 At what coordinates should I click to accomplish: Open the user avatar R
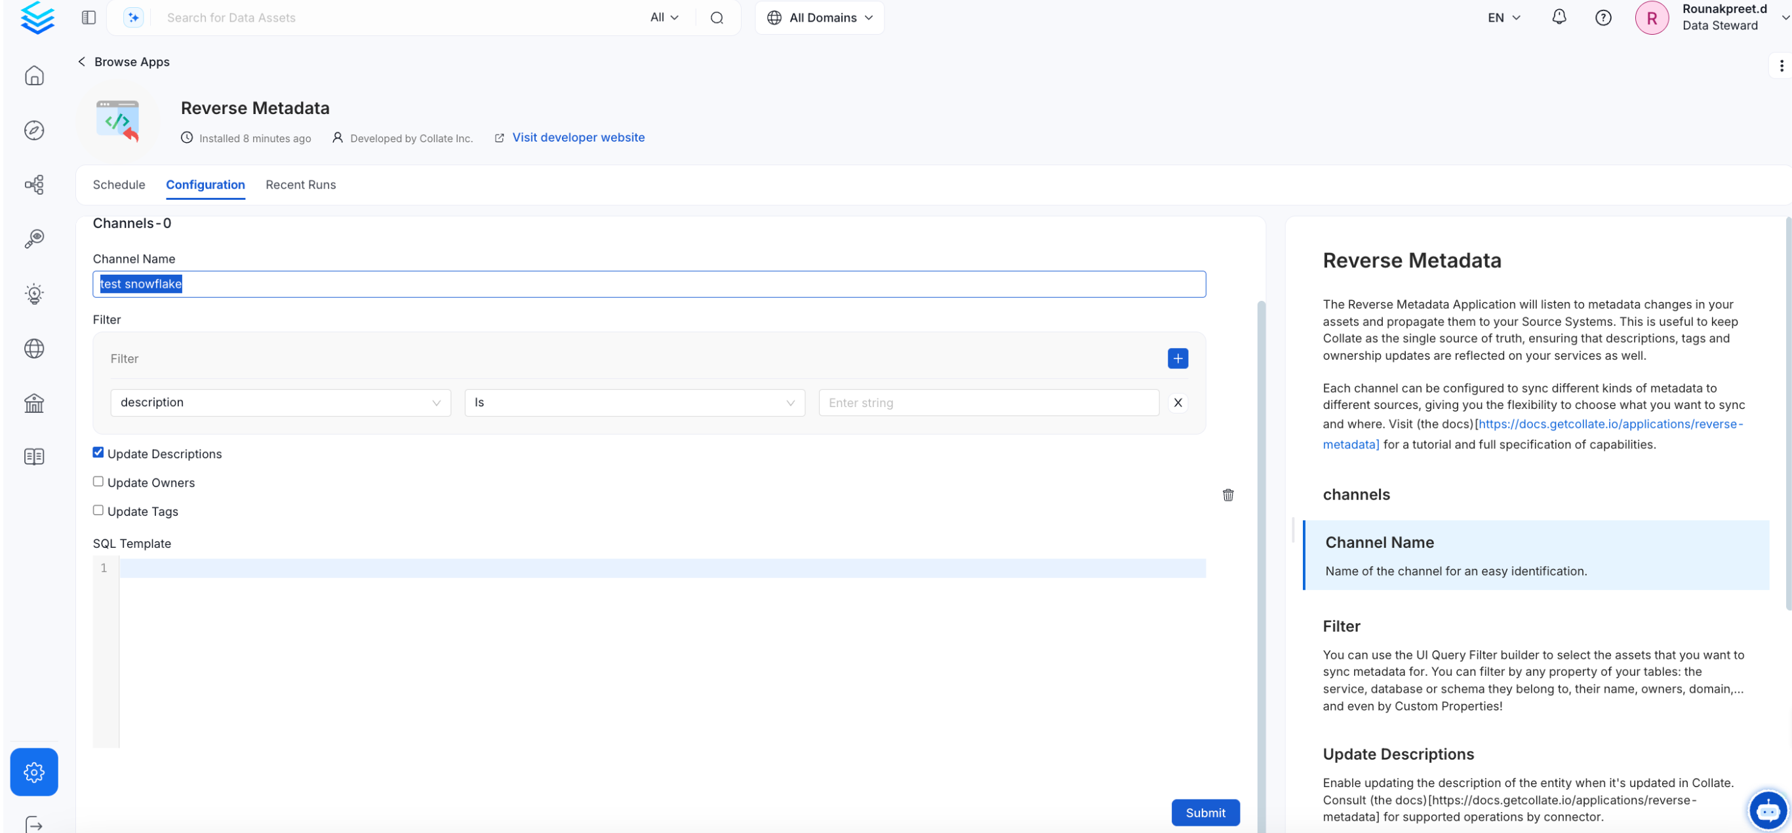1652,18
